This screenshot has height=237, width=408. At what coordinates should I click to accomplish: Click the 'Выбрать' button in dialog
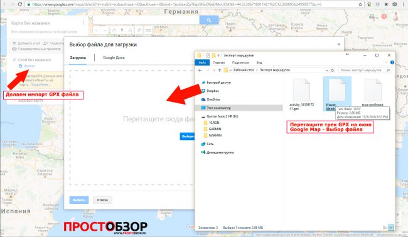click(x=79, y=200)
